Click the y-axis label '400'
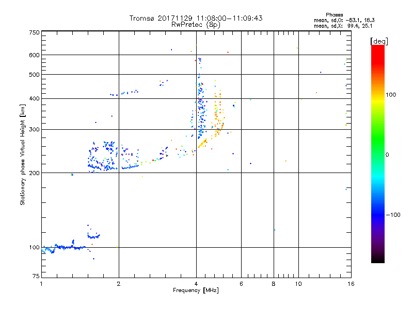 34,99
